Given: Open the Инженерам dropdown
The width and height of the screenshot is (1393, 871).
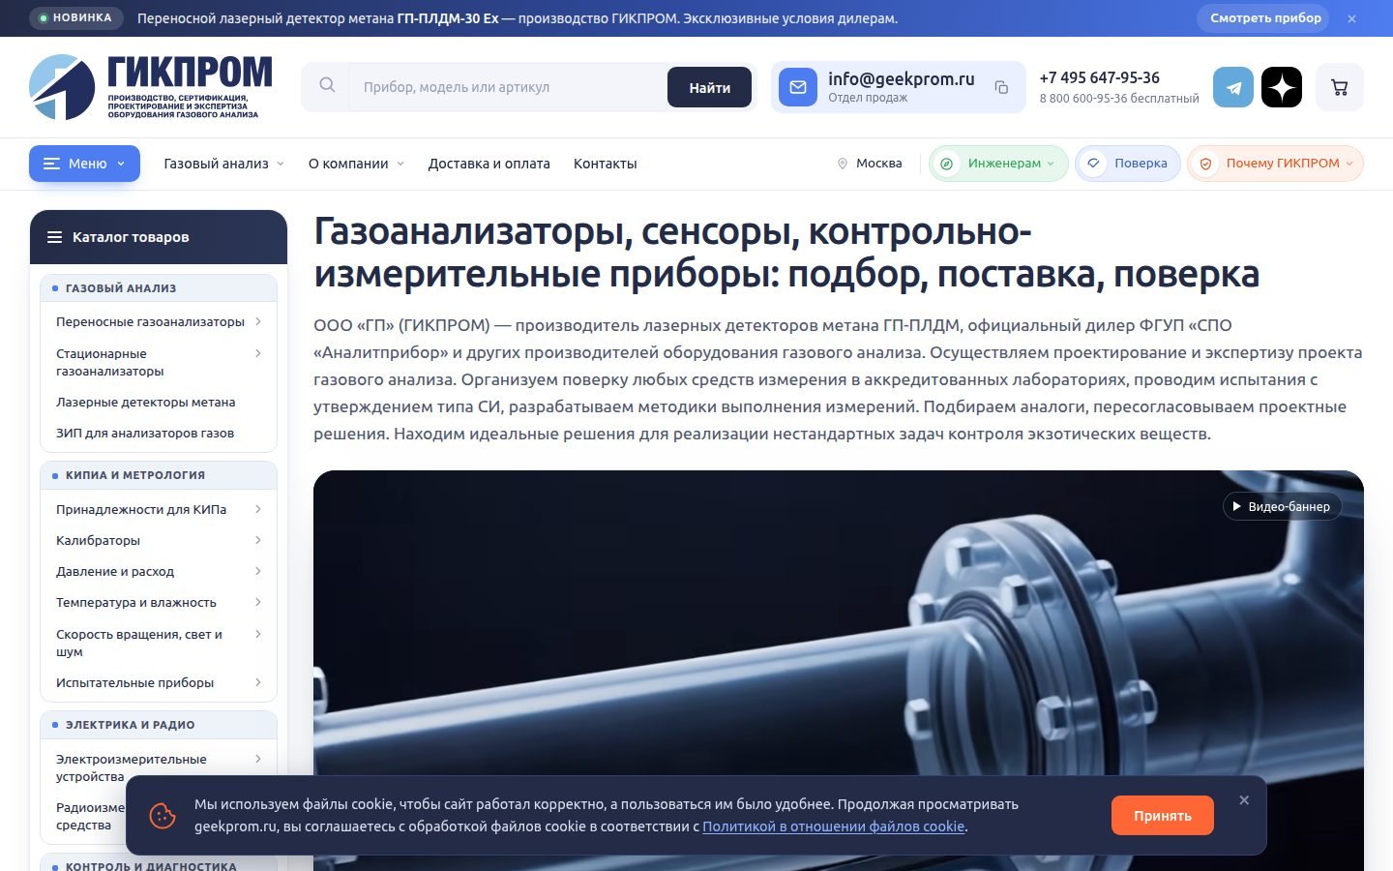Looking at the screenshot, I should (998, 164).
